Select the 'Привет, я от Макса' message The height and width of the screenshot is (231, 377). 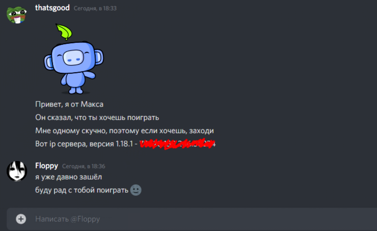69,104
